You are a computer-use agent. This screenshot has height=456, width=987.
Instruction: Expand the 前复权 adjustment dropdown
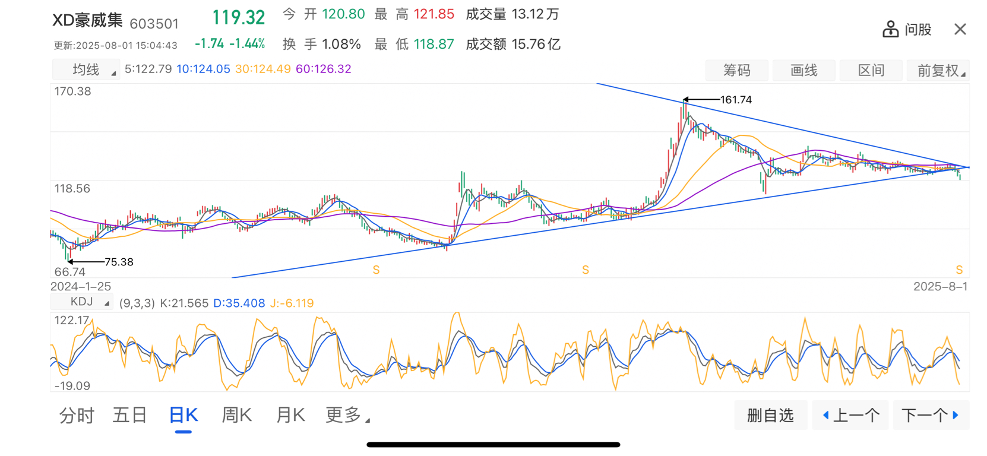click(938, 70)
